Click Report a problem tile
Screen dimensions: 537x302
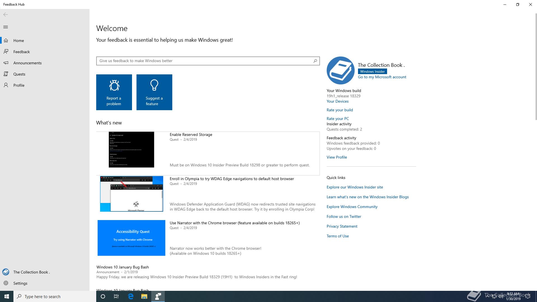(114, 92)
